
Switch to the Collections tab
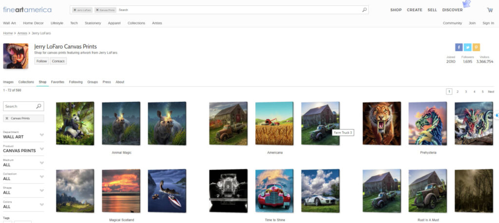[x=26, y=82]
